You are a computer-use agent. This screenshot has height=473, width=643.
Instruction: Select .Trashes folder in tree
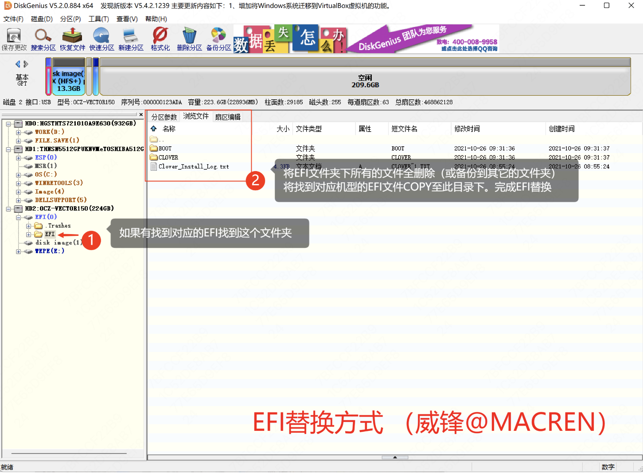point(58,226)
